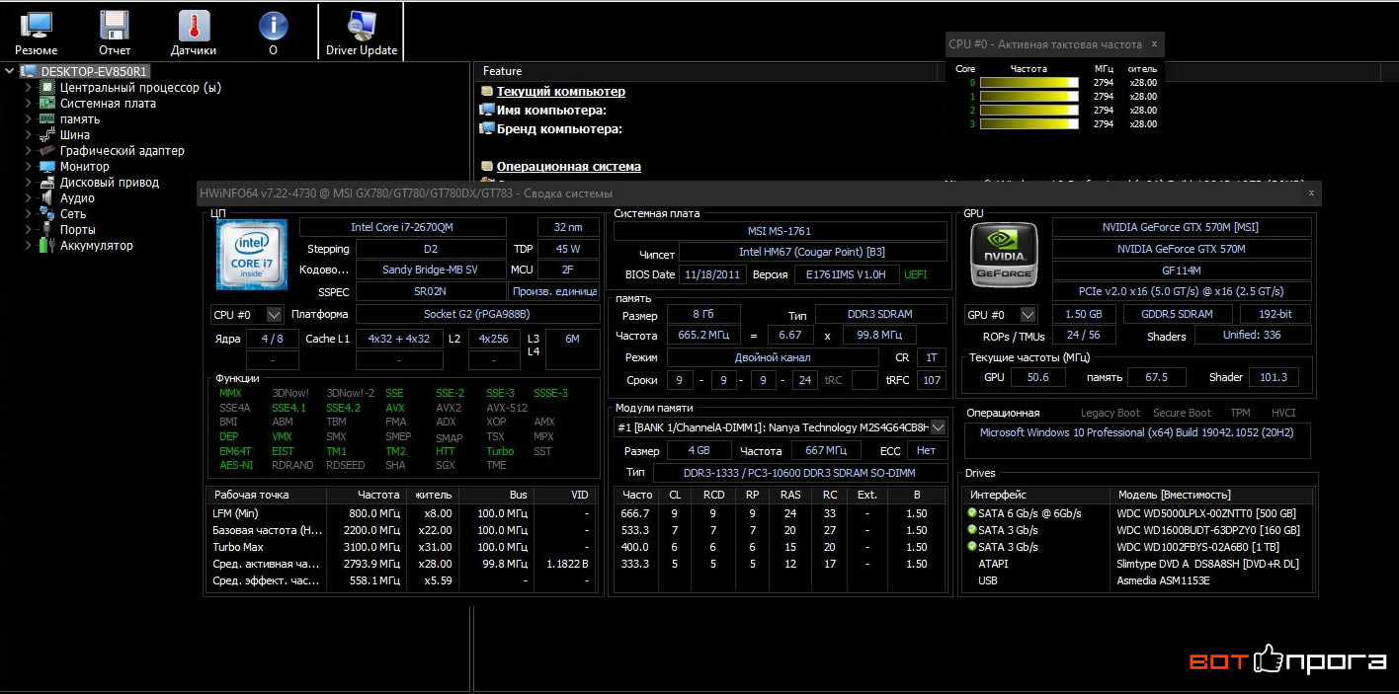Click the speaker icon beside Аудио

coord(46,197)
